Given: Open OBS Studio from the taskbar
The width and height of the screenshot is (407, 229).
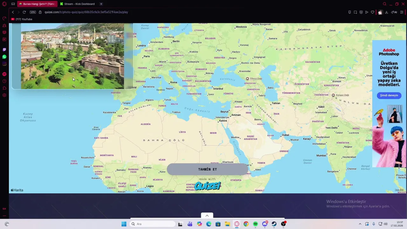Looking at the screenshot, I should point(283,224).
